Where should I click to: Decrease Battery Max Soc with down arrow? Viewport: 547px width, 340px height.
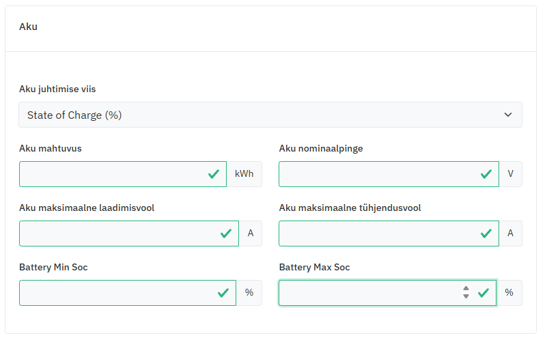tap(466, 297)
